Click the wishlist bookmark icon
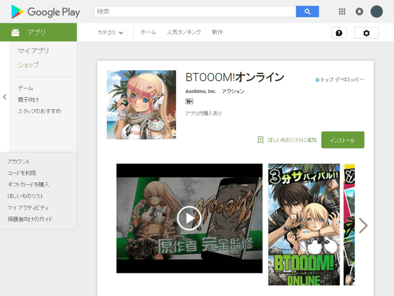The width and height of the screenshot is (394, 296). tap(260, 140)
